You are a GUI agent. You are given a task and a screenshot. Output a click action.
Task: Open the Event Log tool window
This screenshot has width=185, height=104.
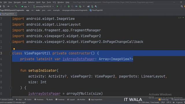tap(163, 99)
